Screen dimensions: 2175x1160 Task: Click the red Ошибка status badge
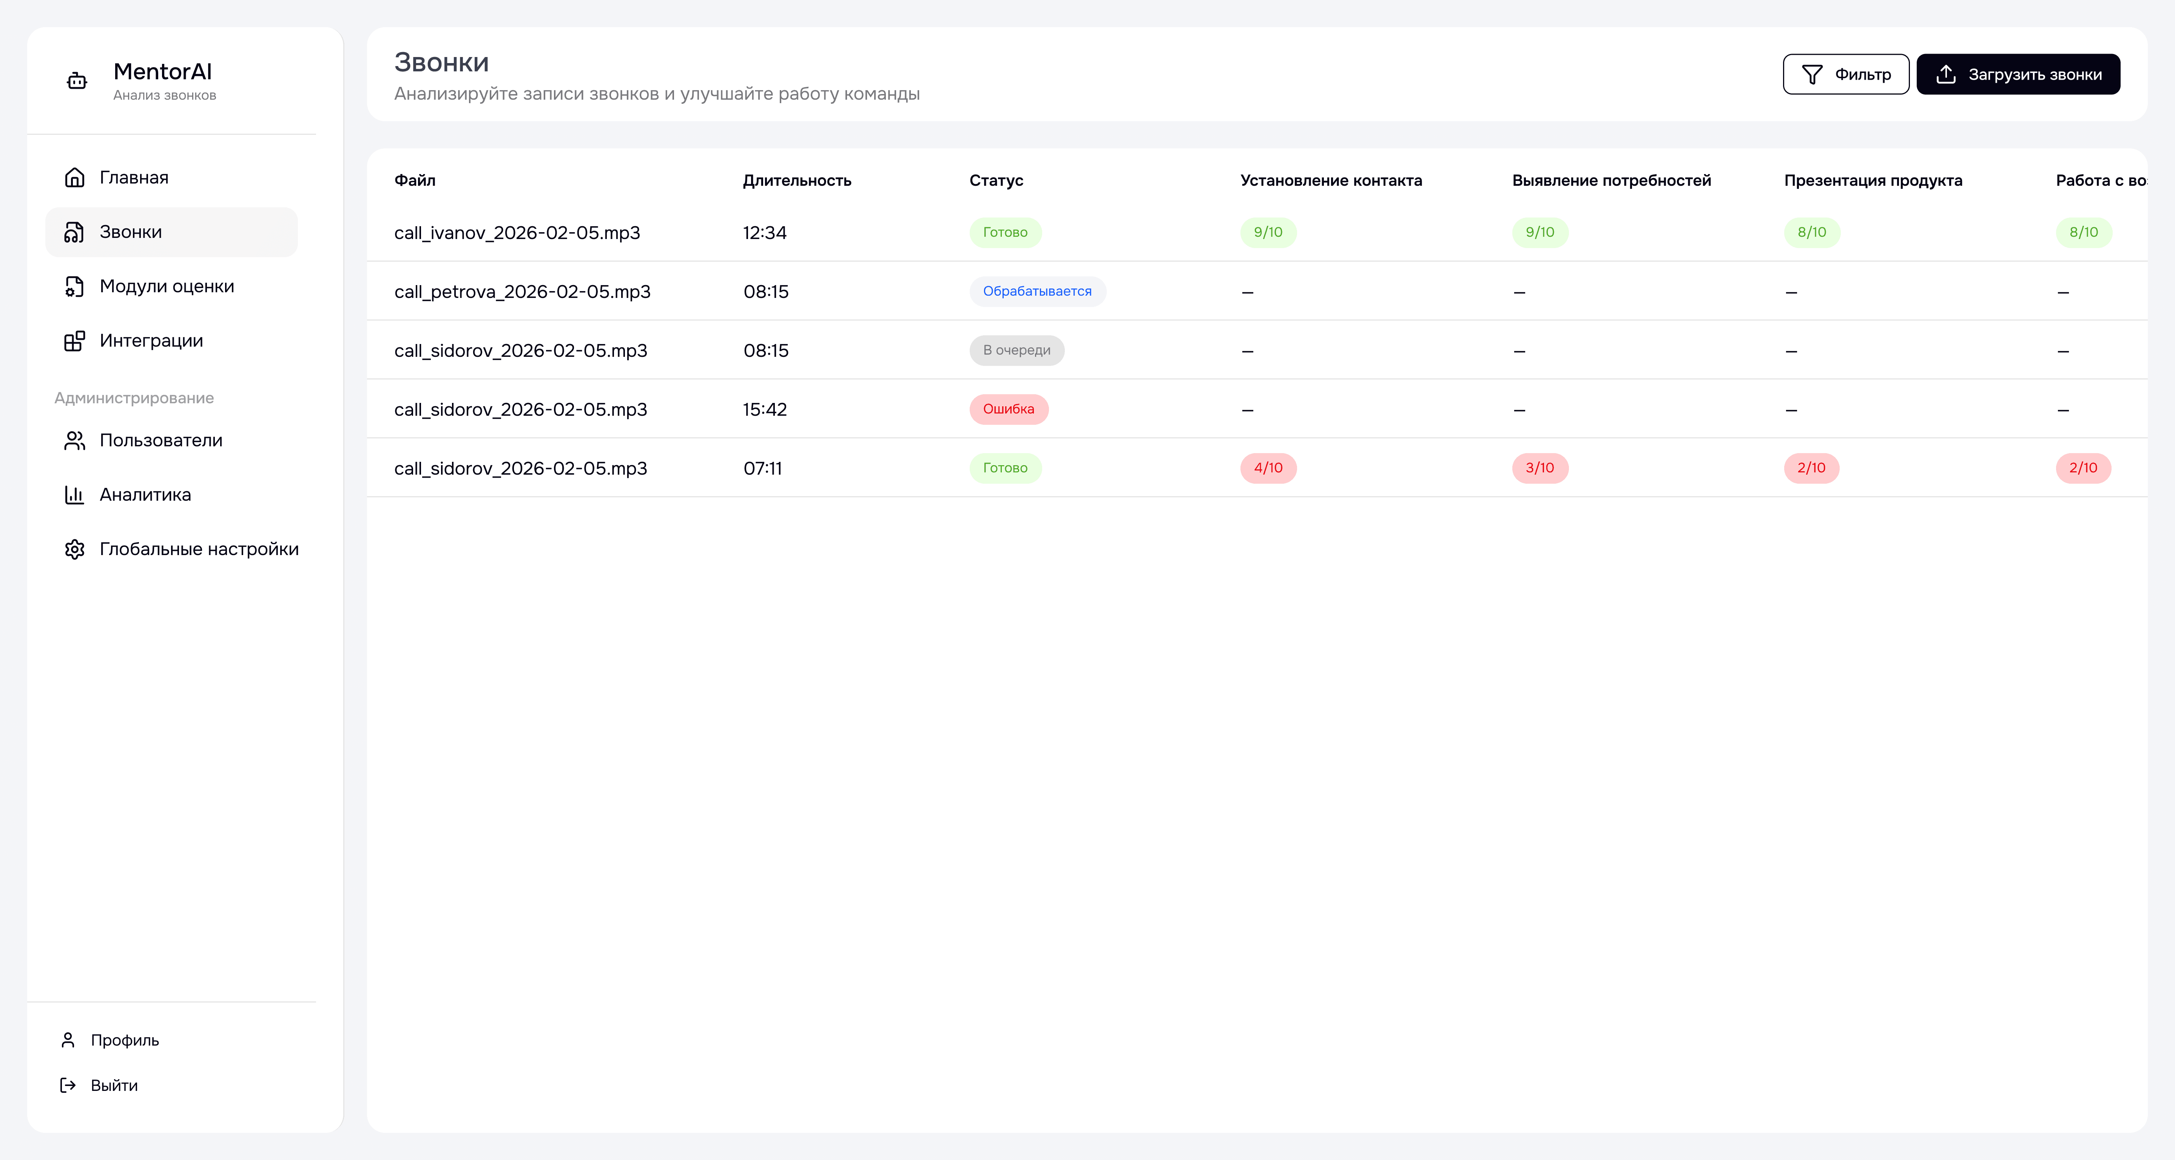pos(1008,409)
